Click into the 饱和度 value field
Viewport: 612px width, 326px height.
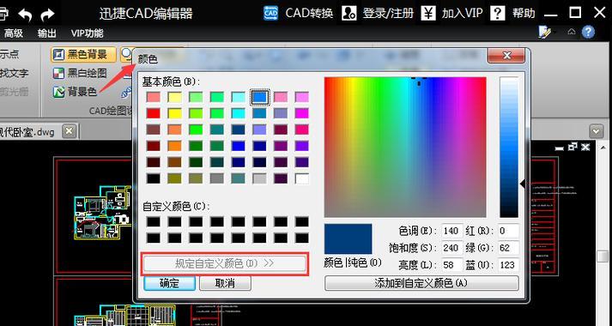pos(452,248)
